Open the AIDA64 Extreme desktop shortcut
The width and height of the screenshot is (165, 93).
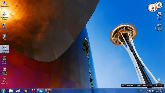click(159, 16)
